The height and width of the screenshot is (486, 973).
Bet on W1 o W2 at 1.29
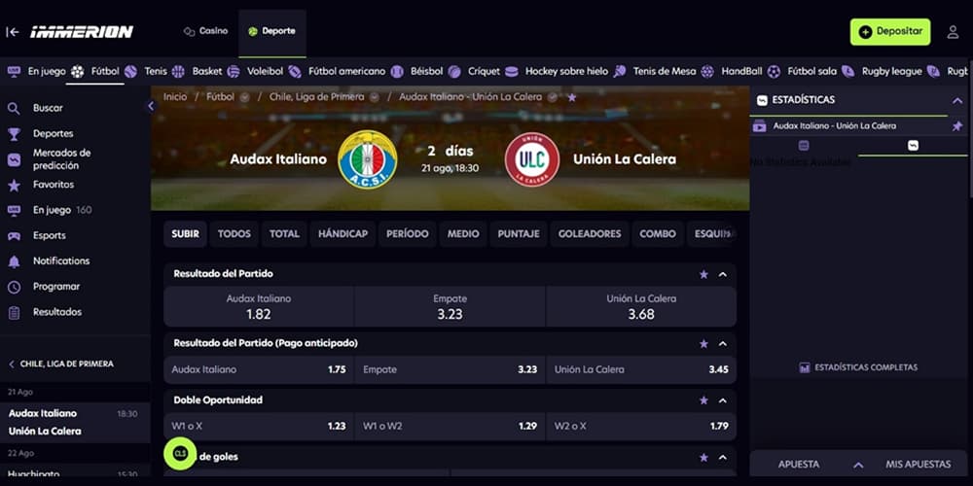pyautogui.click(x=450, y=427)
